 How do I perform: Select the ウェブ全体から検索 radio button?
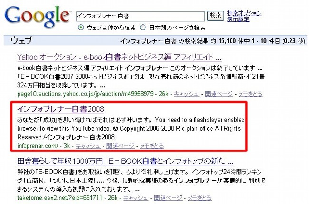[x=81, y=27]
